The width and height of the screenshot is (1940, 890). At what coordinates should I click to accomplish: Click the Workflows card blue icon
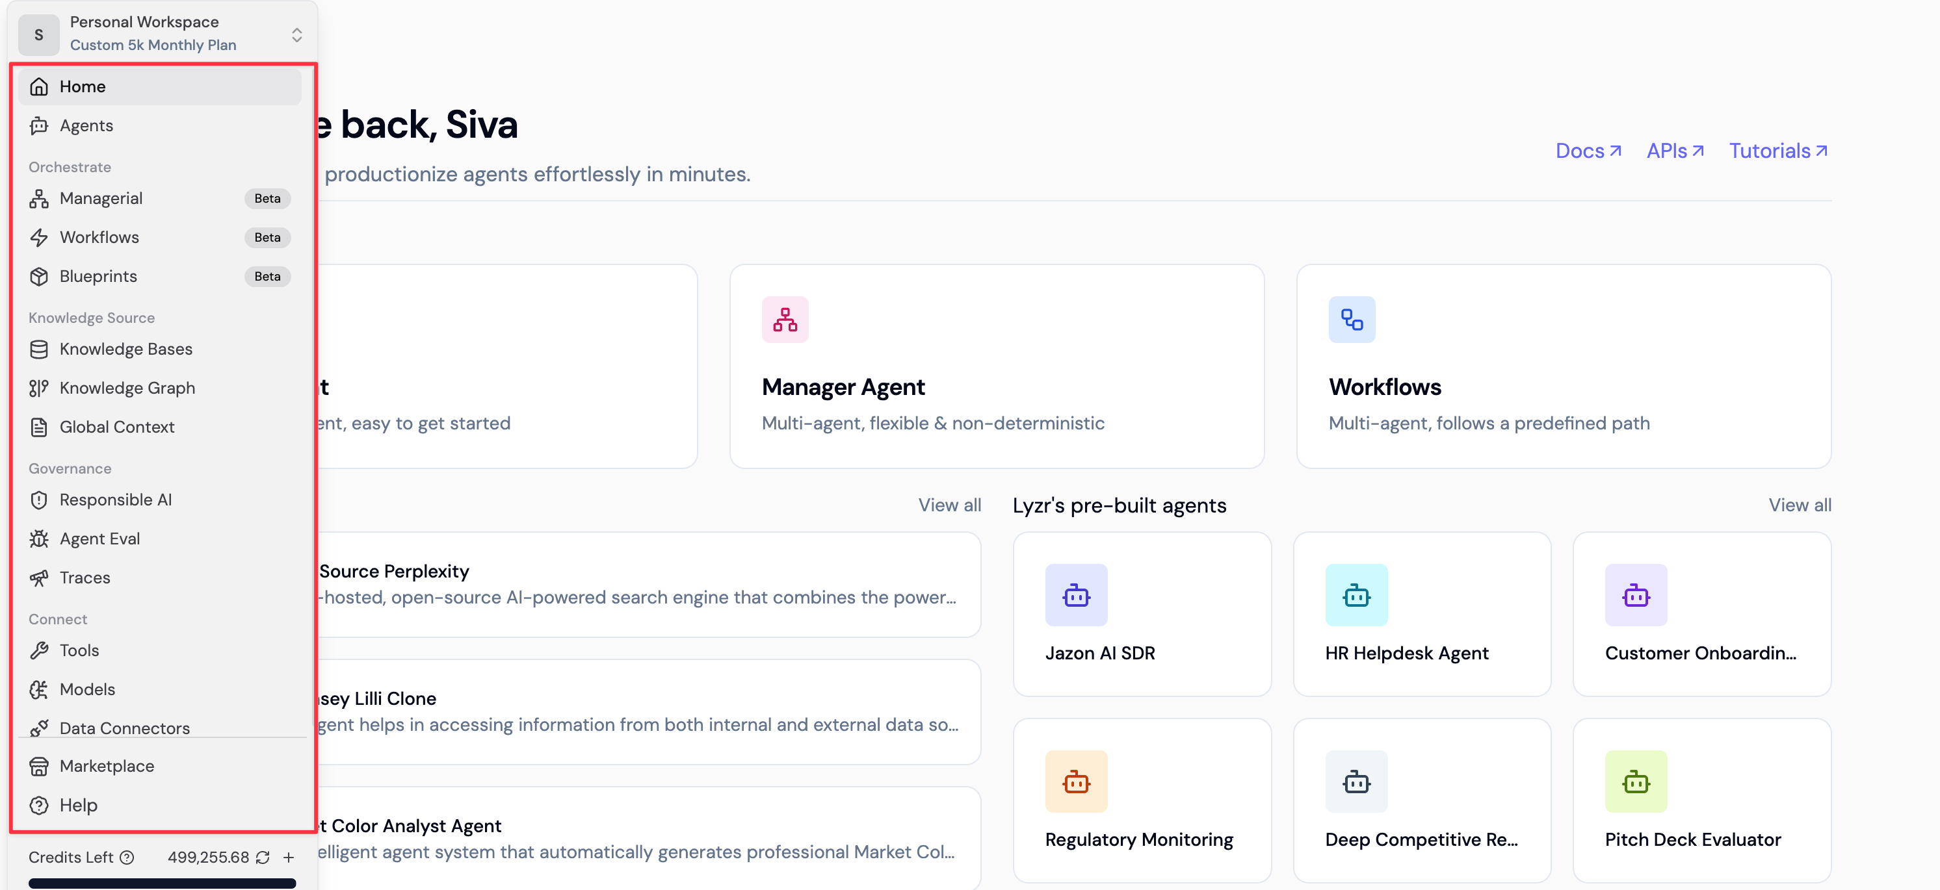point(1351,320)
